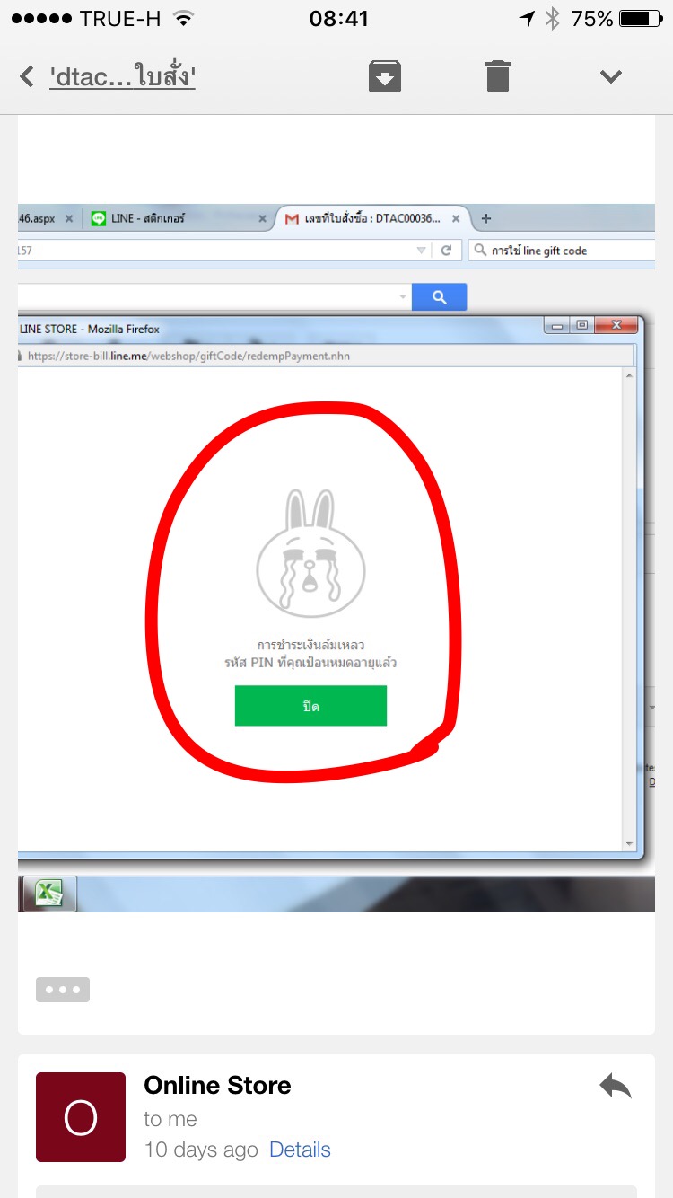
Task: Tap the LINE STORE popup vertical scrollbar
Action: pyautogui.click(x=629, y=609)
